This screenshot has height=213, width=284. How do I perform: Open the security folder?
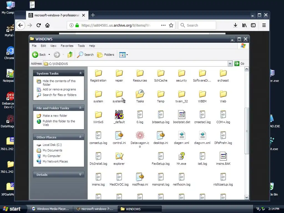tap(181, 76)
